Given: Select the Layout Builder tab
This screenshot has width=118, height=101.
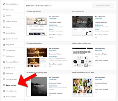Looking at the screenshot, I should [13, 33].
